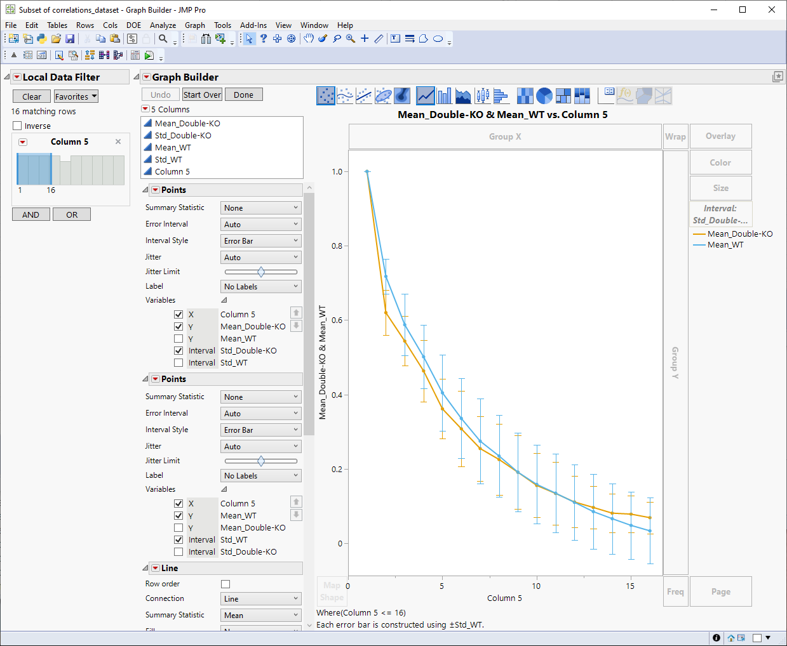Screen dimensions: 787x646
Task: Select the Bar chart element icon
Action: click(445, 96)
